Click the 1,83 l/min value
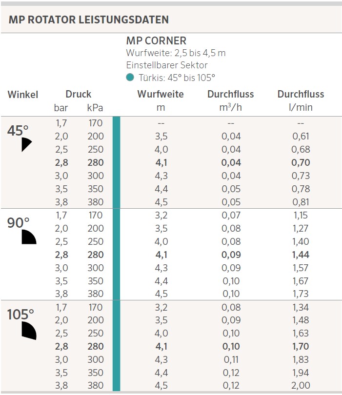This screenshot has width=342, height=395. (x=301, y=359)
